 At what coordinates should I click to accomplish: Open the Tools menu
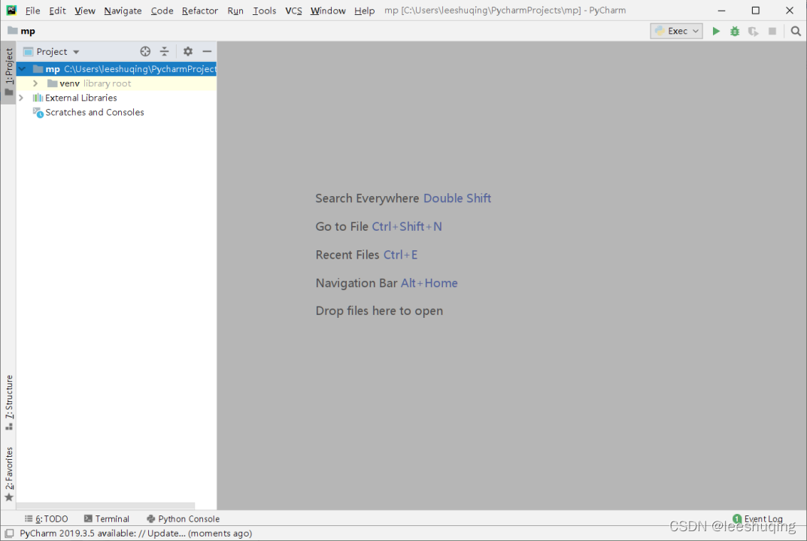pos(264,11)
